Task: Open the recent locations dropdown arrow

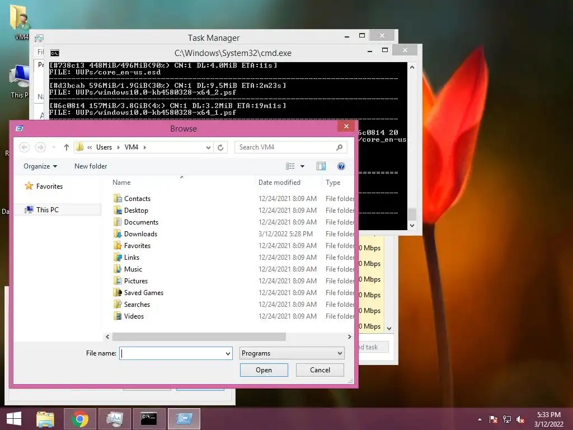Action: [x=54, y=147]
